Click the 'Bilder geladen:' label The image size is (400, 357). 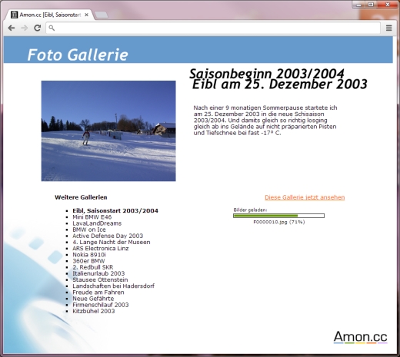pyautogui.click(x=250, y=210)
